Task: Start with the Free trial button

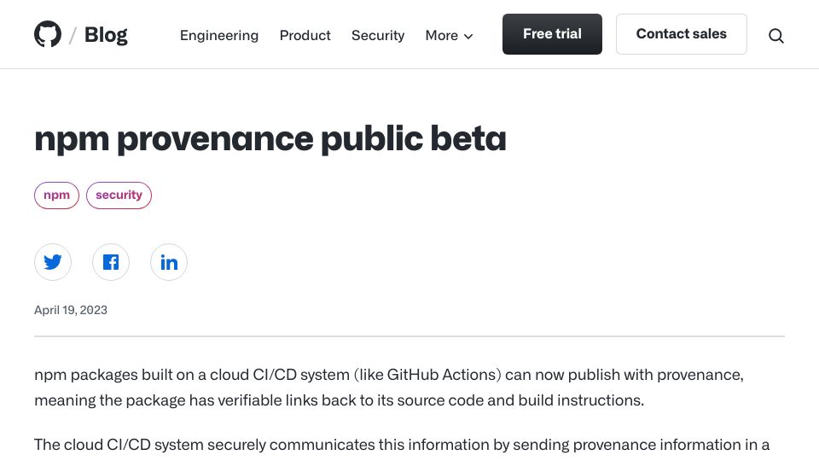Action: pos(552,34)
